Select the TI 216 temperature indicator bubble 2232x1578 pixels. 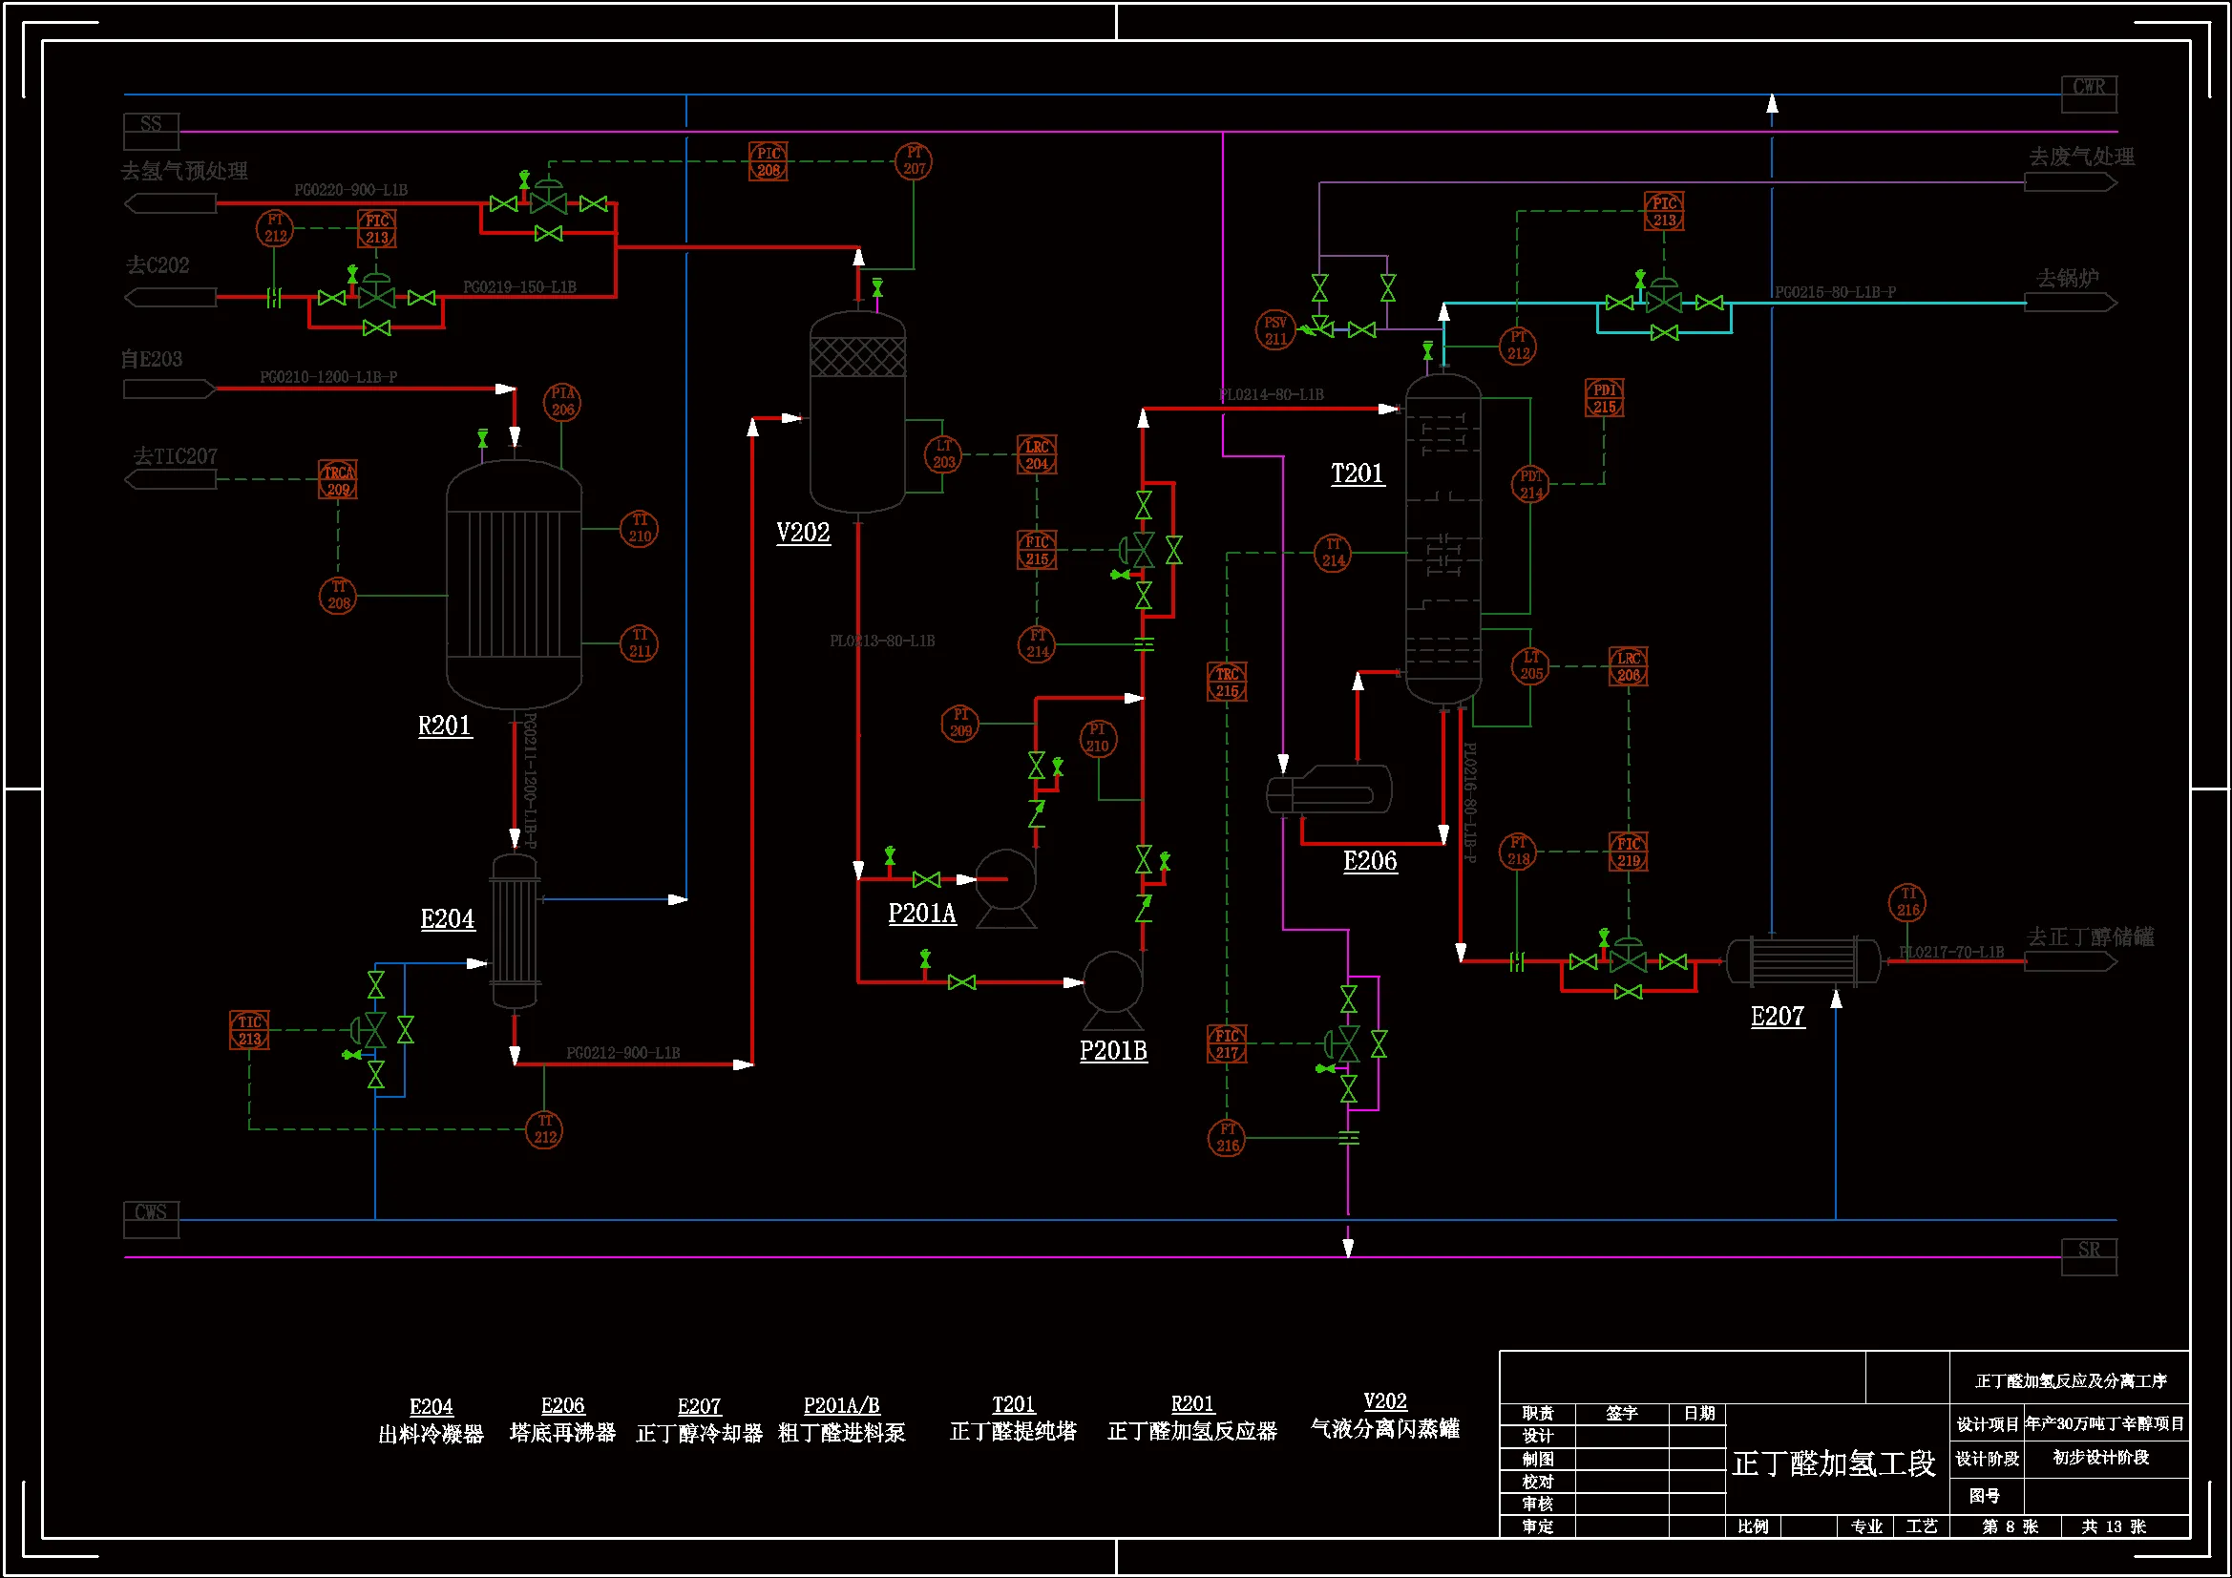pyautogui.click(x=1907, y=902)
